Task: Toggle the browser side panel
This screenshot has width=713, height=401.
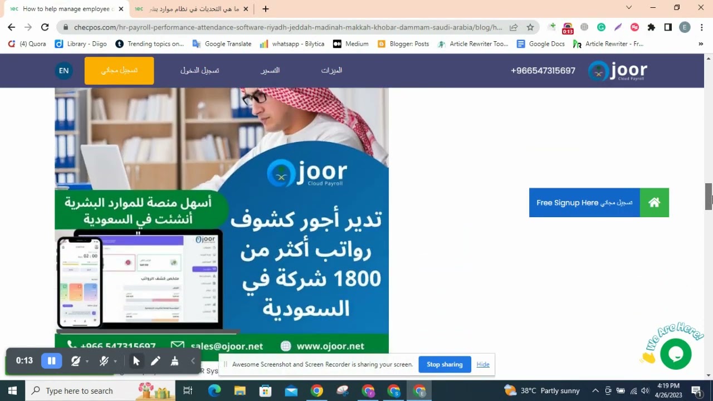Action: [668, 27]
